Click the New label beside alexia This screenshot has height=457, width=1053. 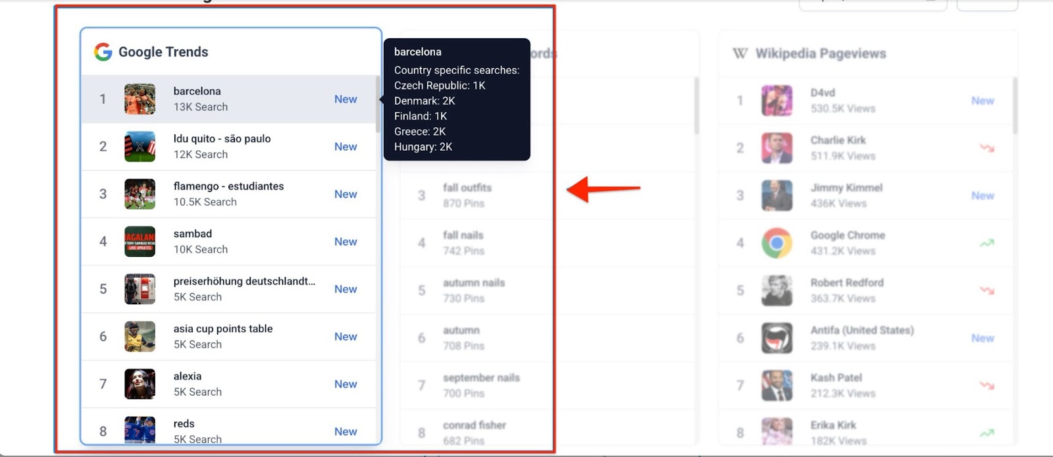point(346,384)
